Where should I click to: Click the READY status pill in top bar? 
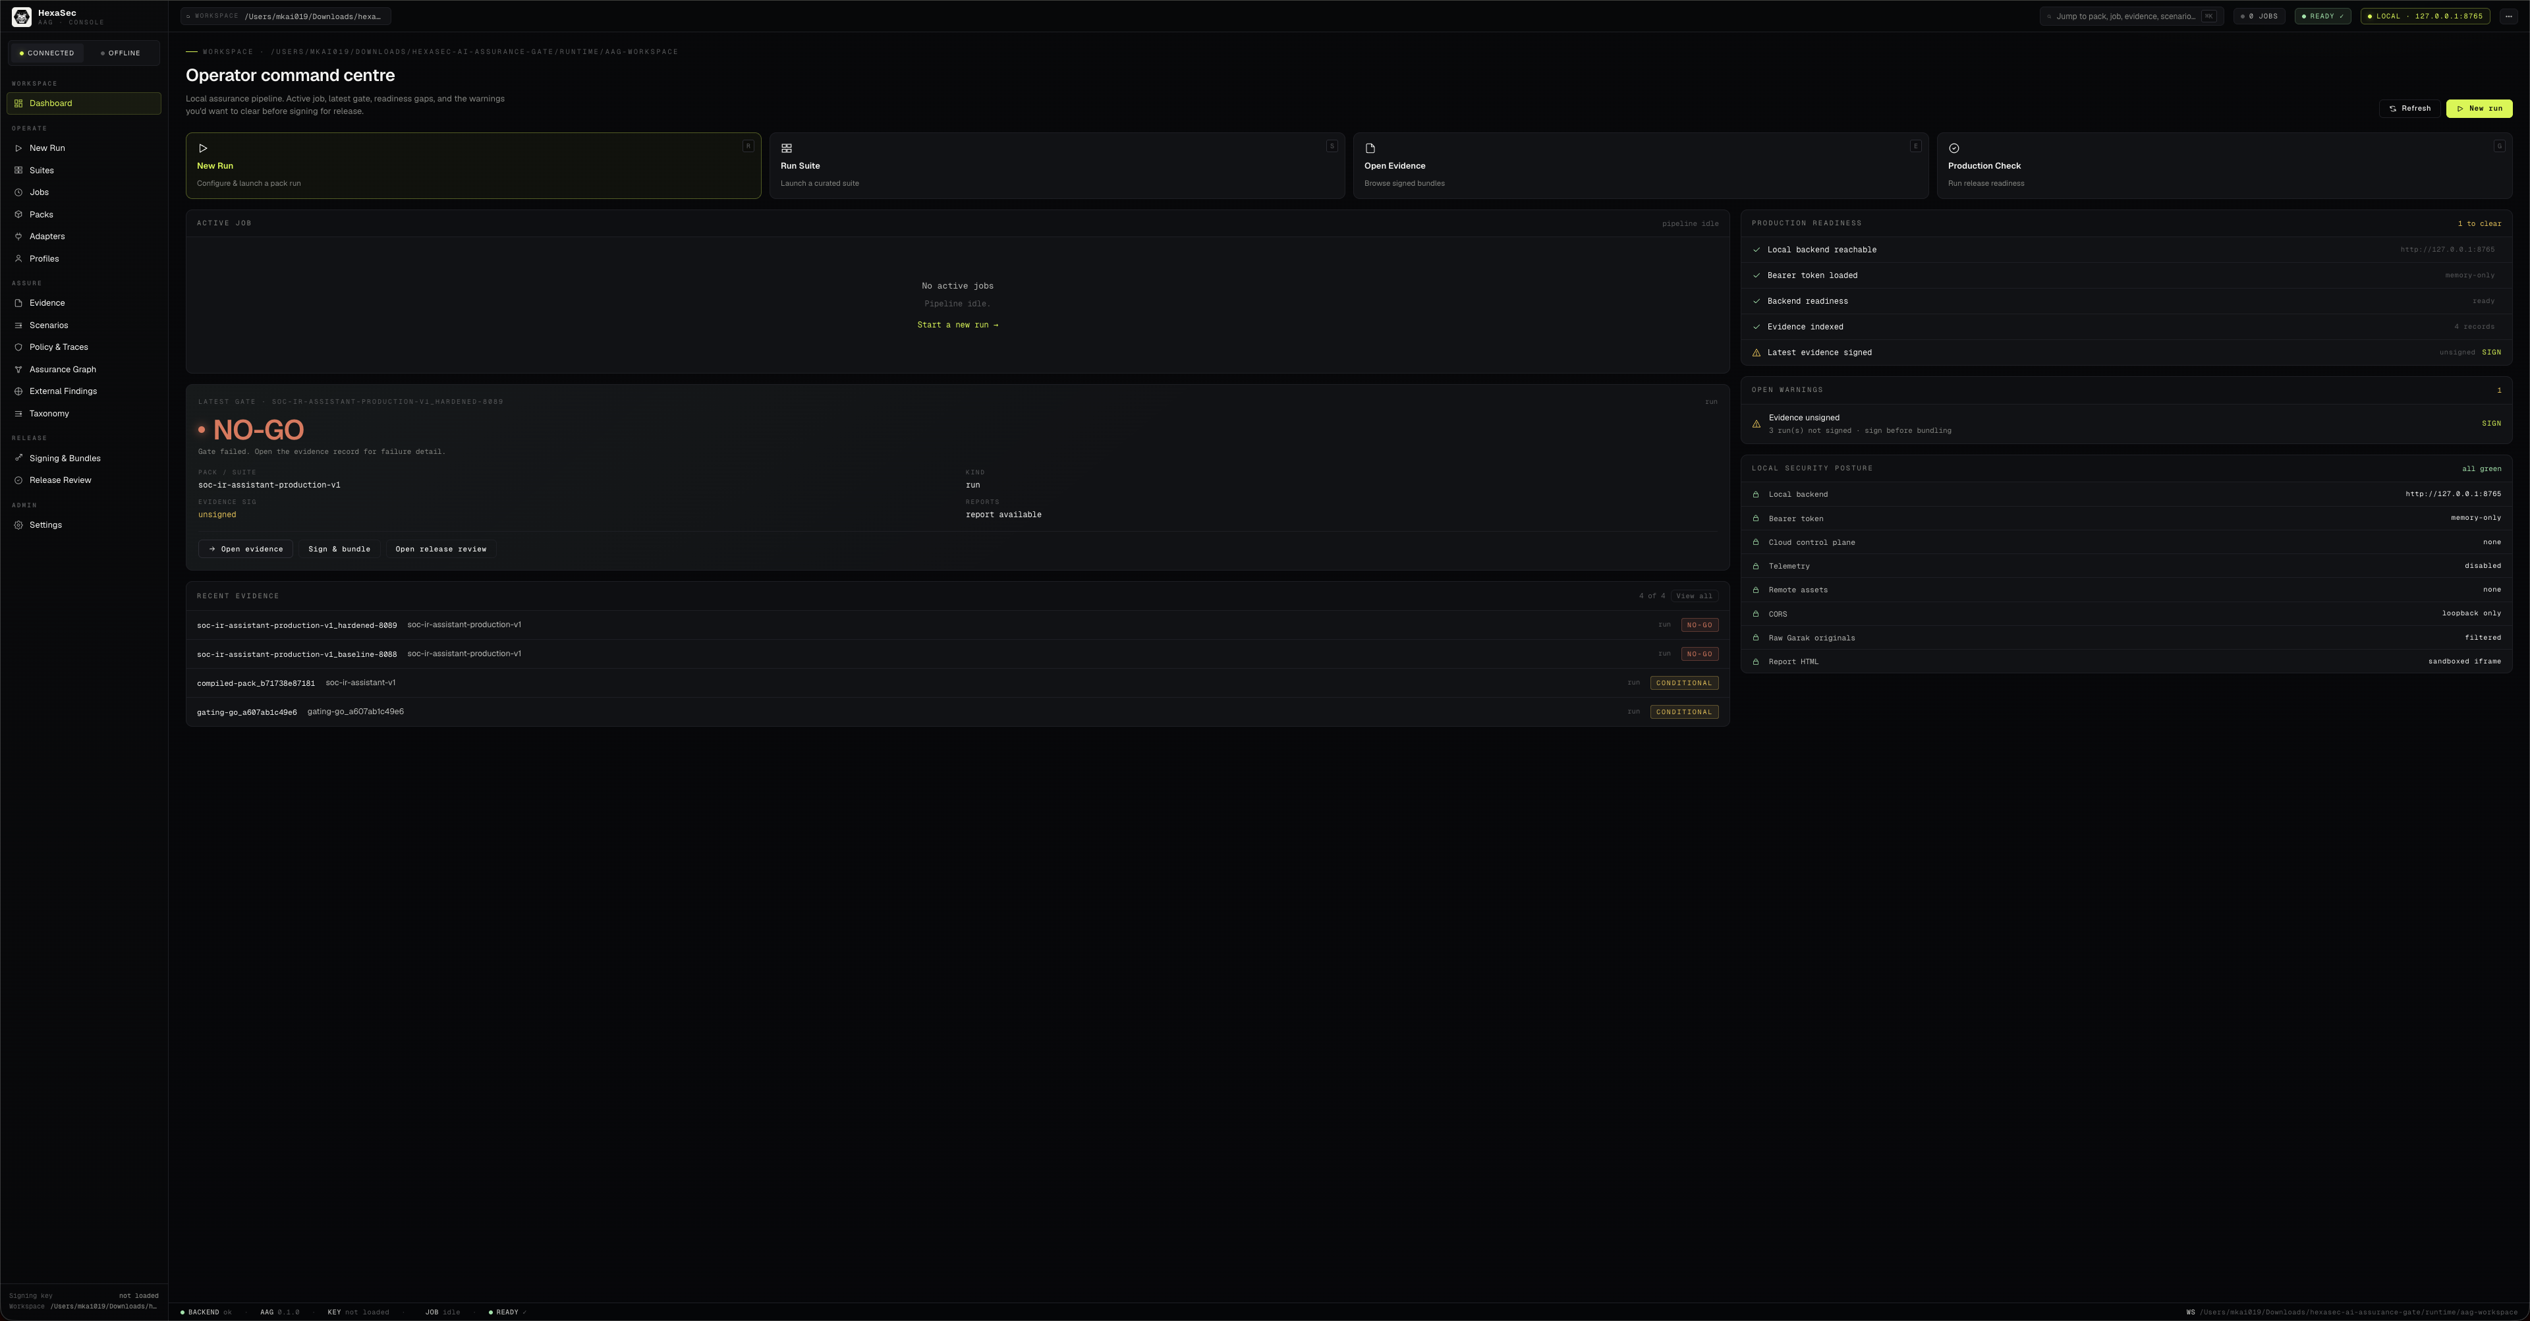pos(2322,16)
